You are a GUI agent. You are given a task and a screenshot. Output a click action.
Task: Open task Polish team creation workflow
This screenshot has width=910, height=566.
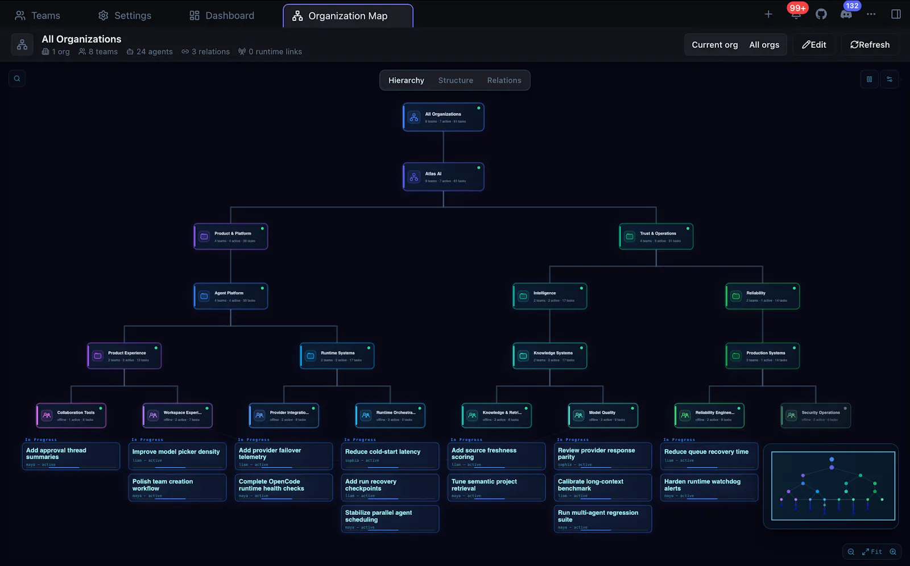tap(177, 488)
